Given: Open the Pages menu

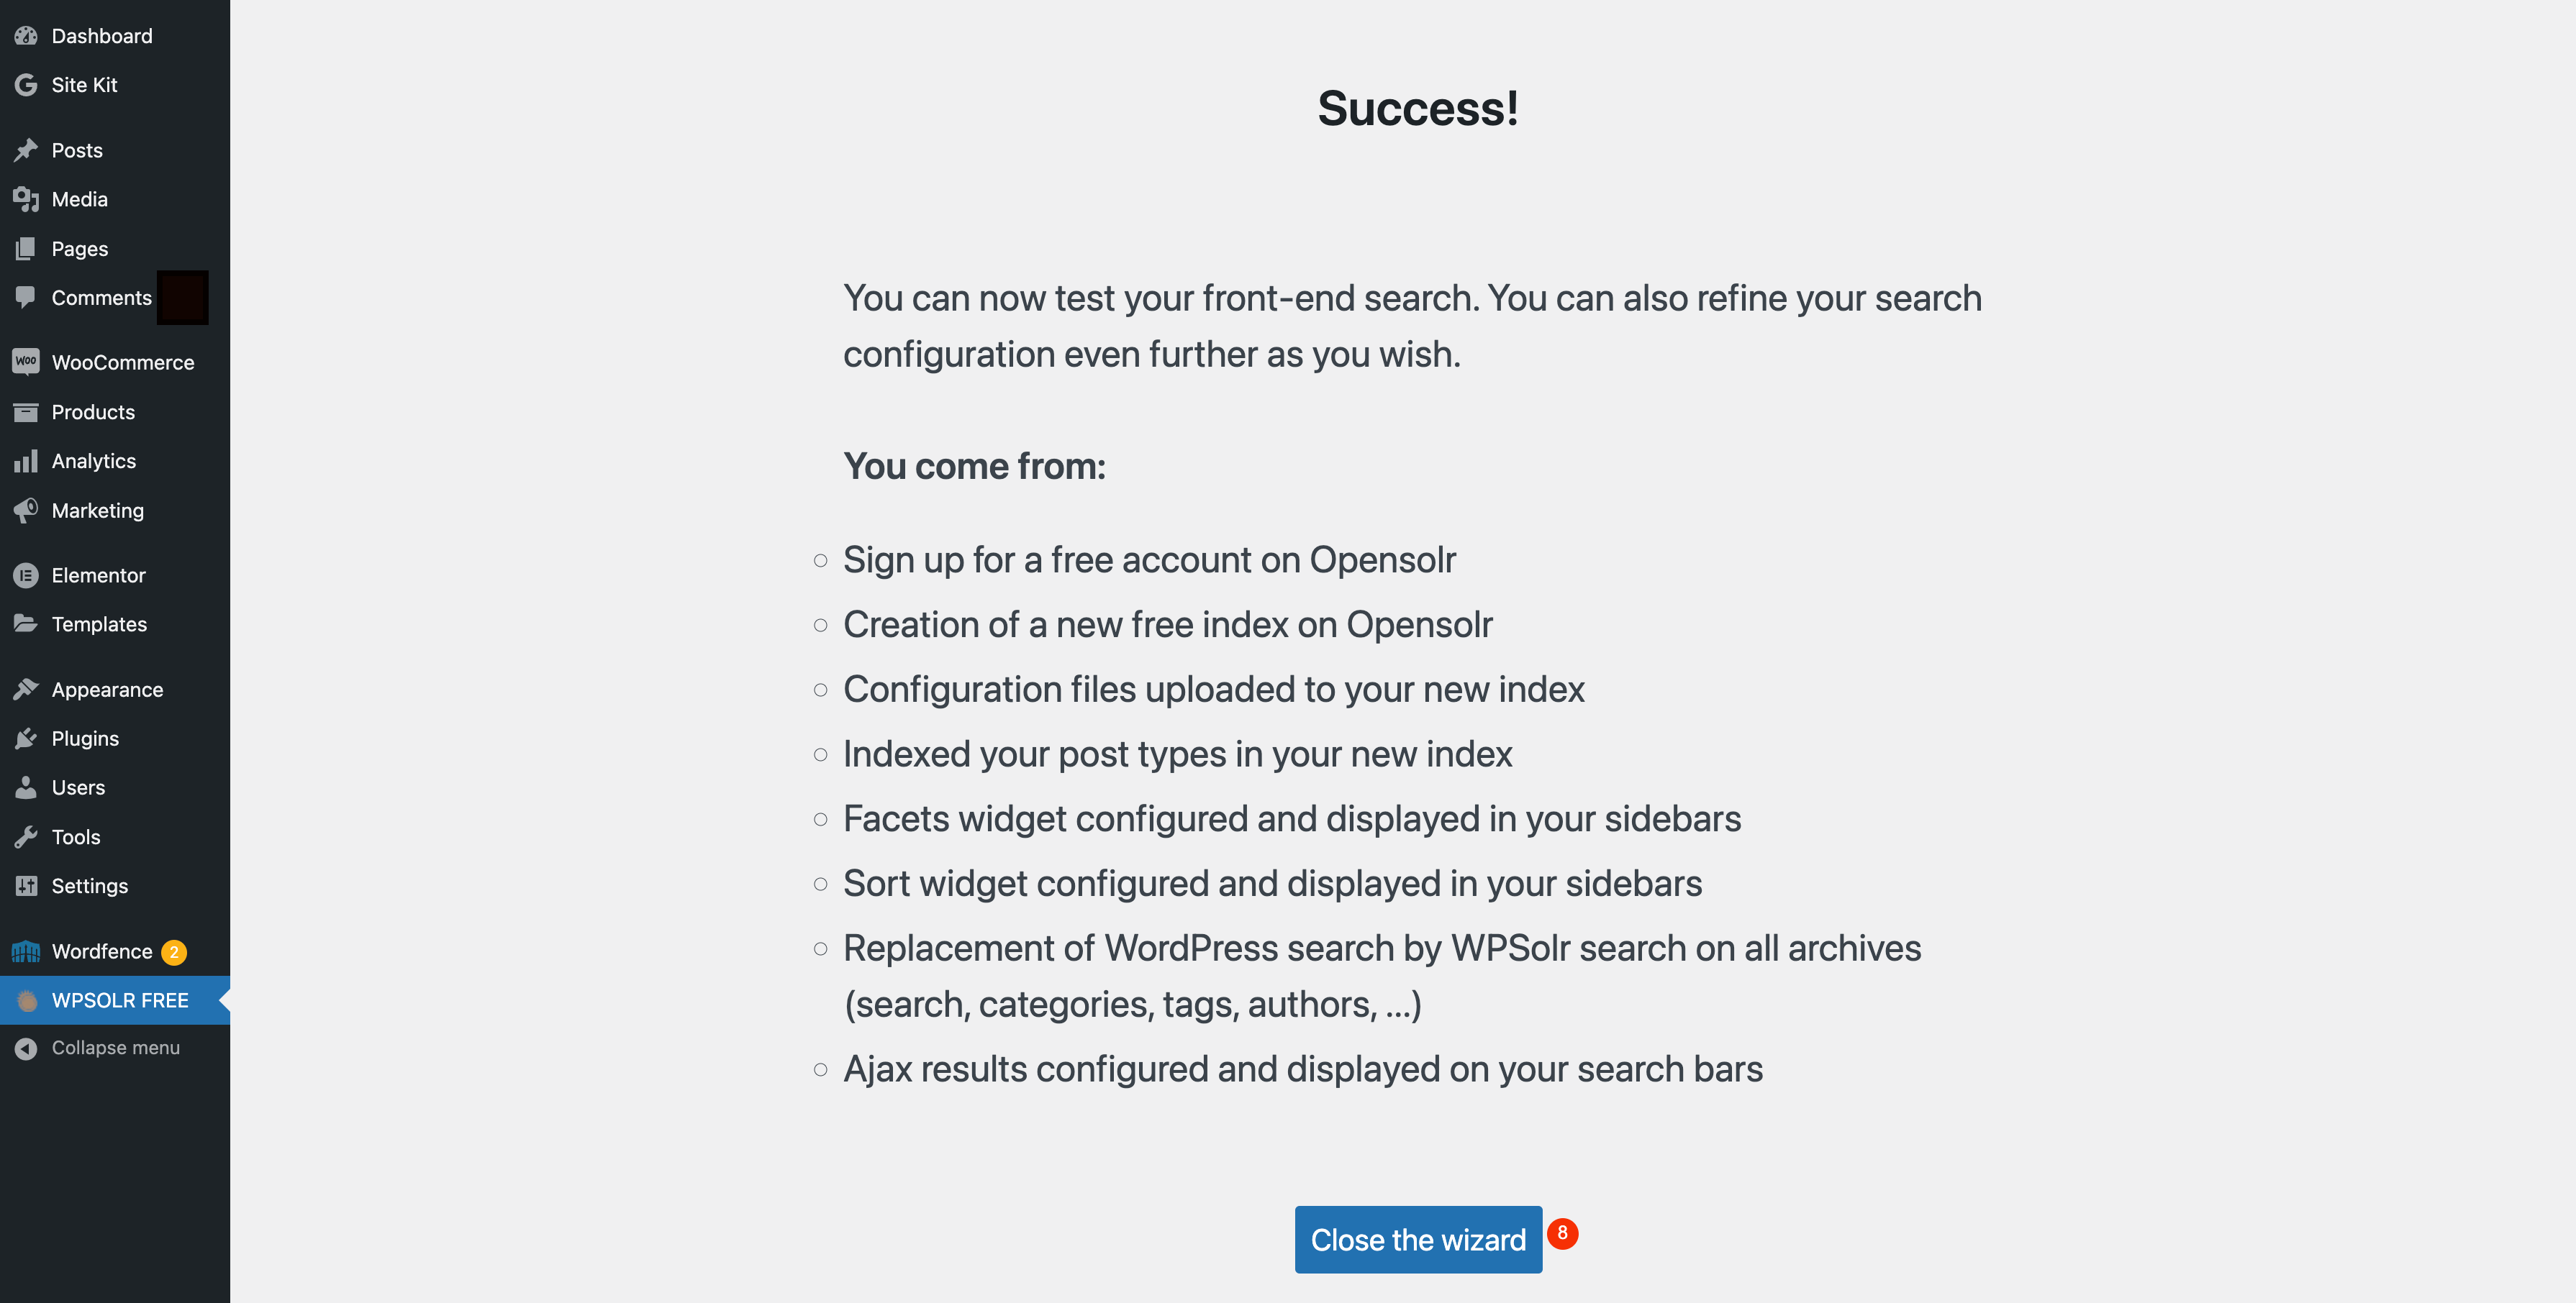Looking at the screenshot, I should [79, 249].
